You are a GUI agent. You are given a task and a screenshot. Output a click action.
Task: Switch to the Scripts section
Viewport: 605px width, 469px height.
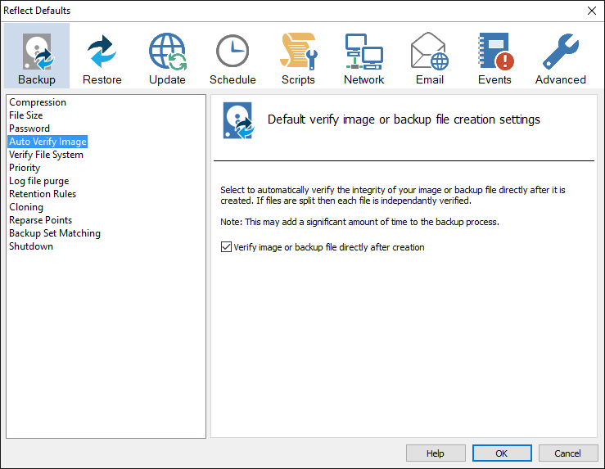pyautogui.click(x=298, y=57)
